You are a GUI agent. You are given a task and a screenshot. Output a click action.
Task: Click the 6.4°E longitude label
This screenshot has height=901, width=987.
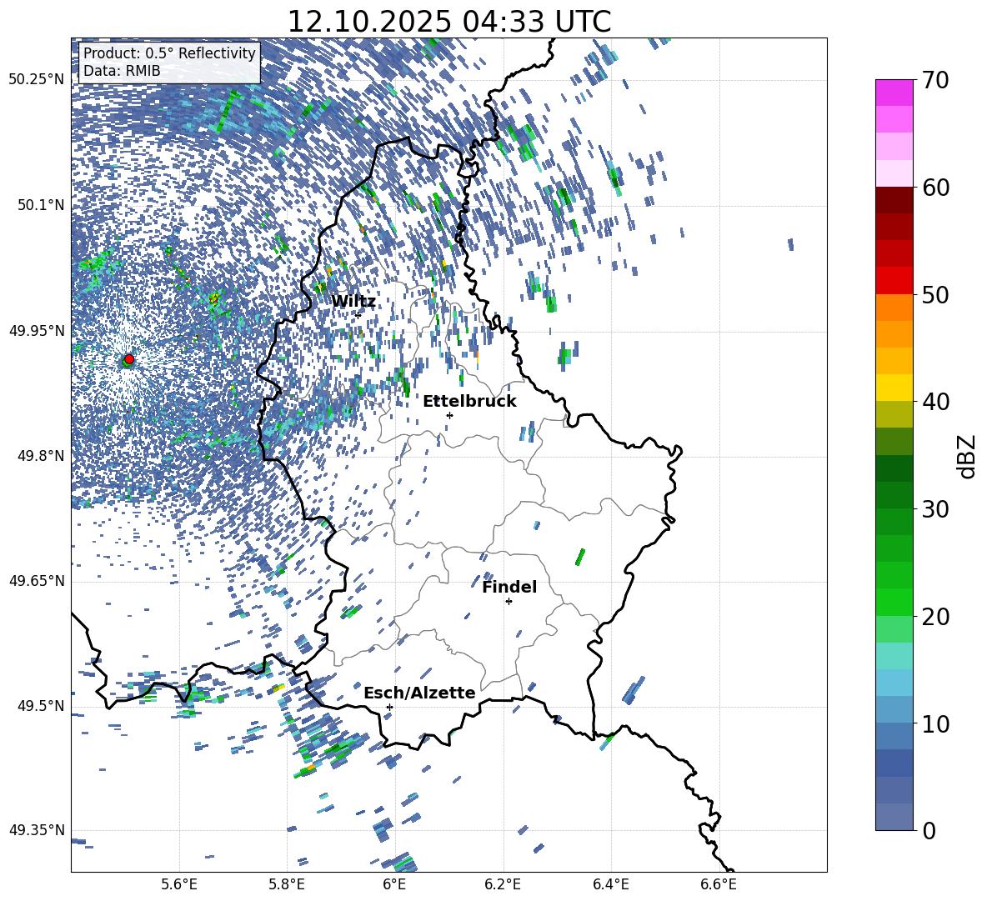tap(610, 884)
